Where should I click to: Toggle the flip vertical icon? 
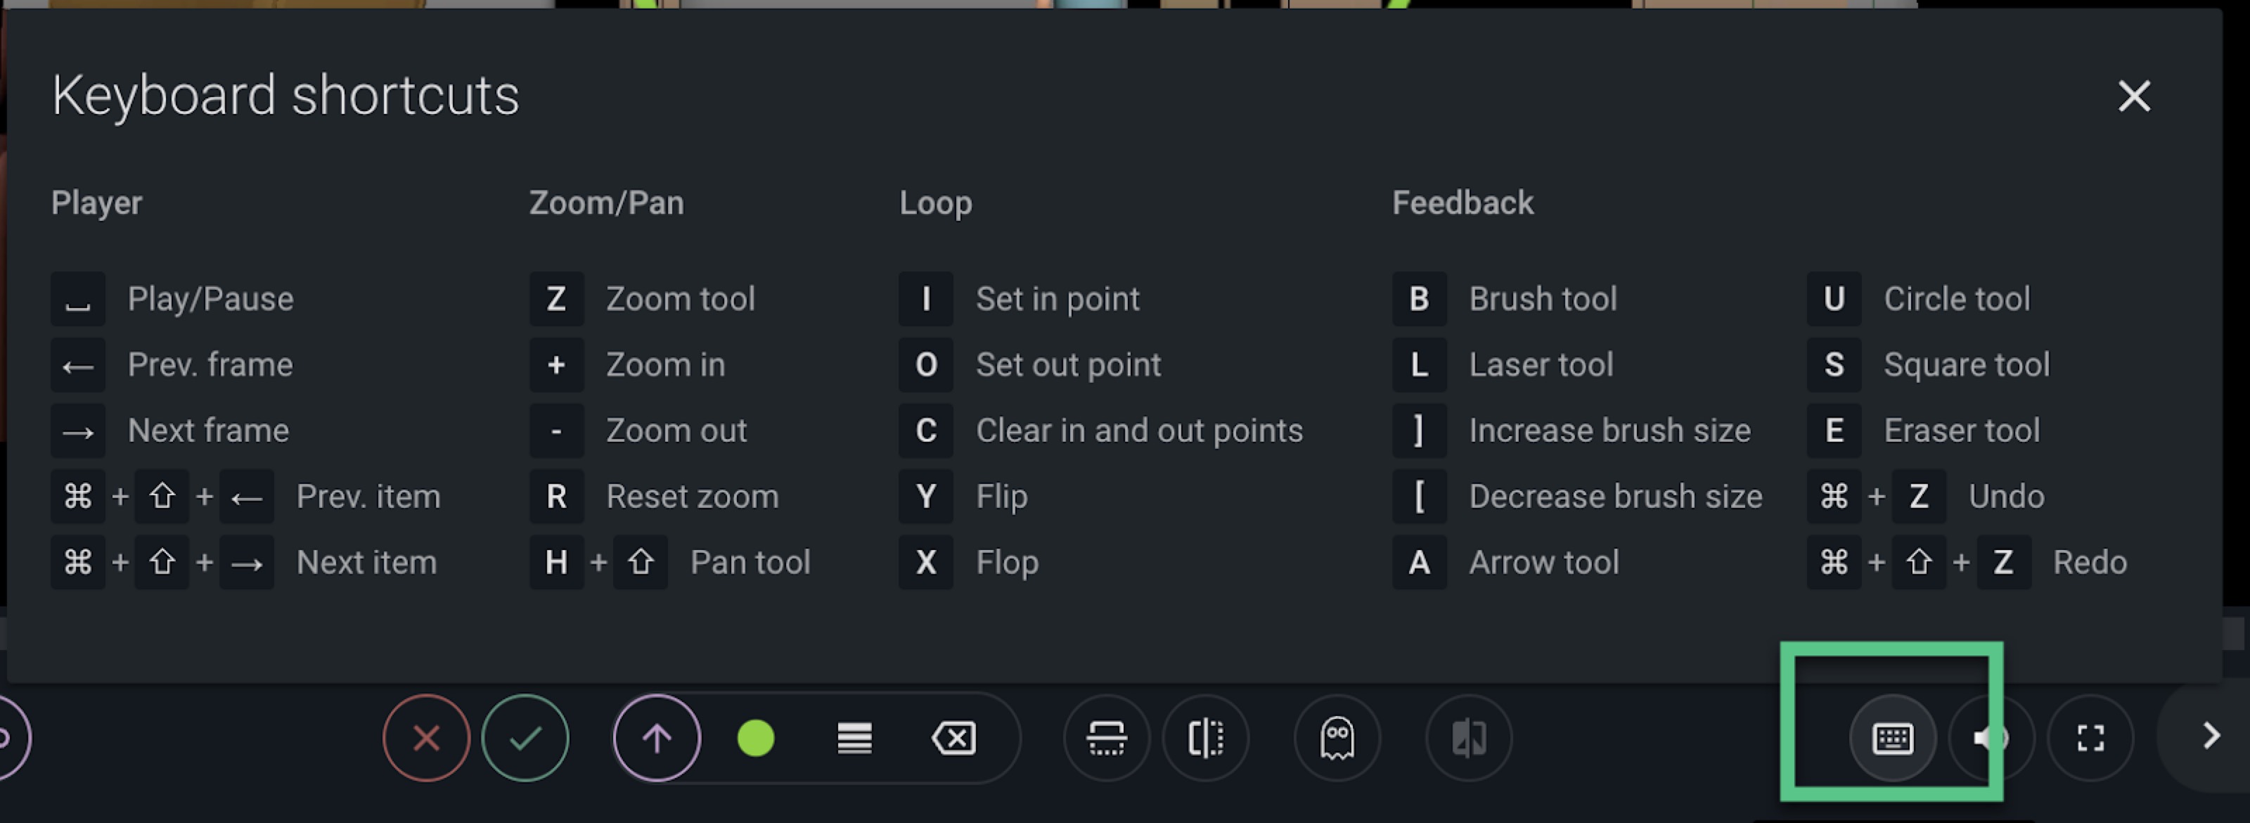[1107, 739]
